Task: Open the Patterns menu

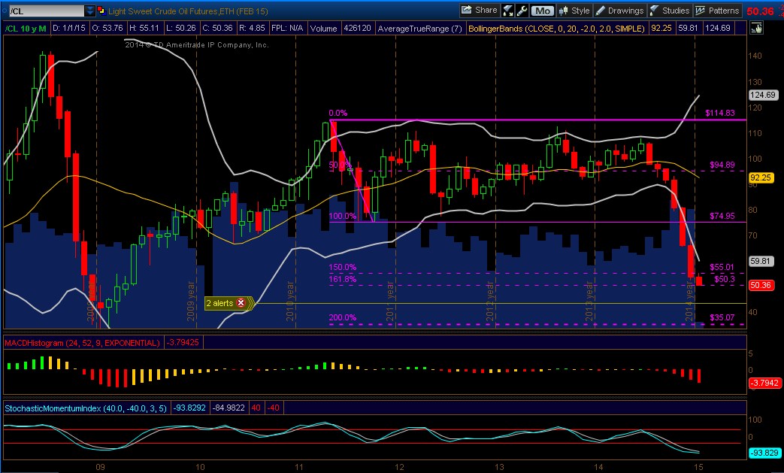Action: click(717, 11)
